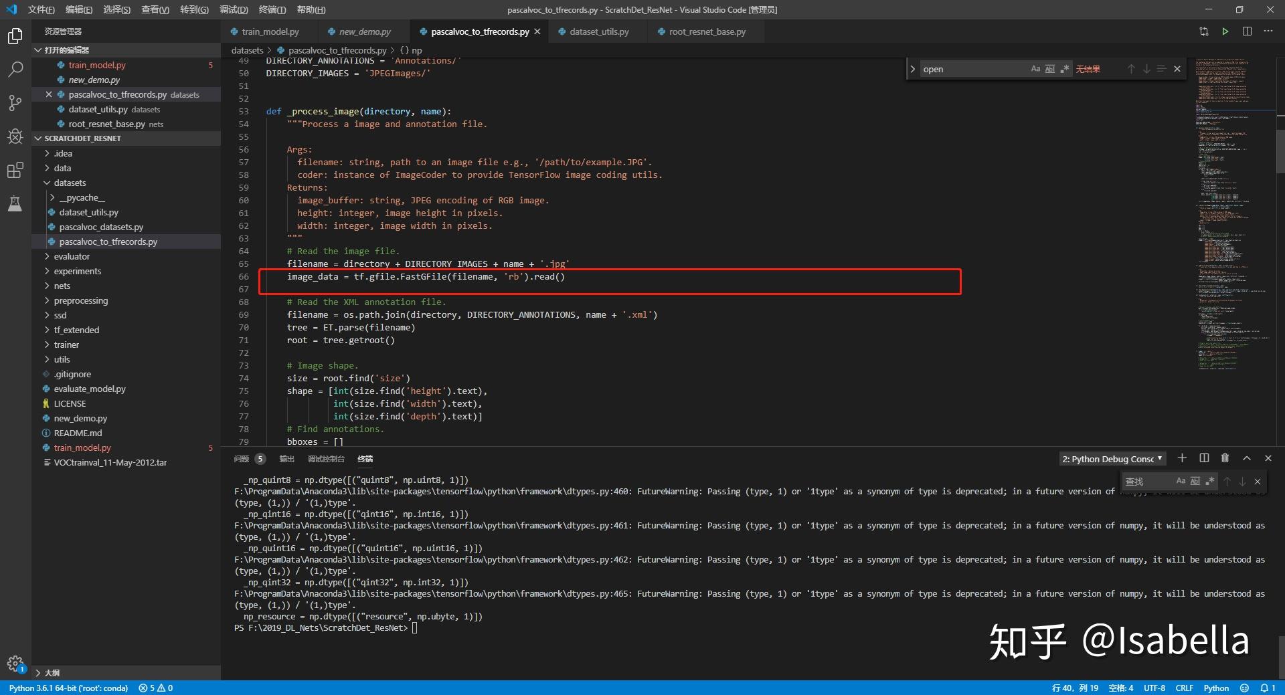Open the 调试(D) menu
This screenshot has width=1285, height=695.
point(234,9)
